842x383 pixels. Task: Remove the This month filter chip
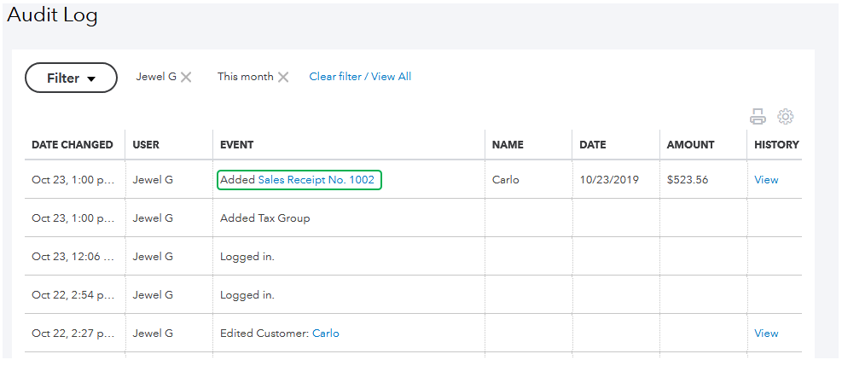[x=283, y=77]
